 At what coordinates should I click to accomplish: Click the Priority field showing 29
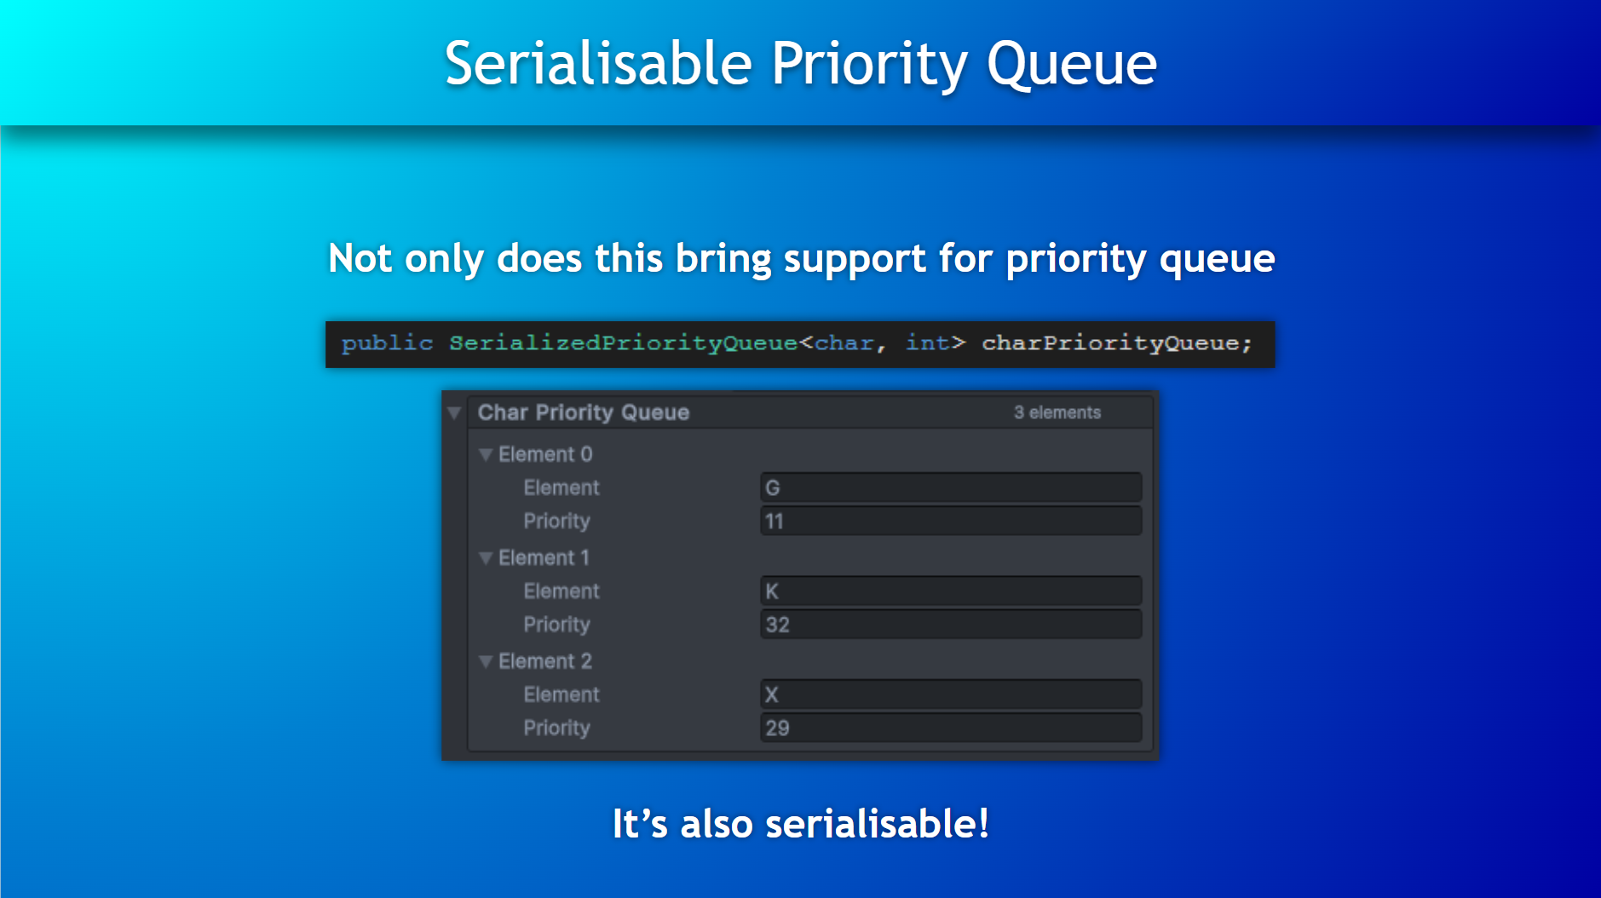pos(951,728)
